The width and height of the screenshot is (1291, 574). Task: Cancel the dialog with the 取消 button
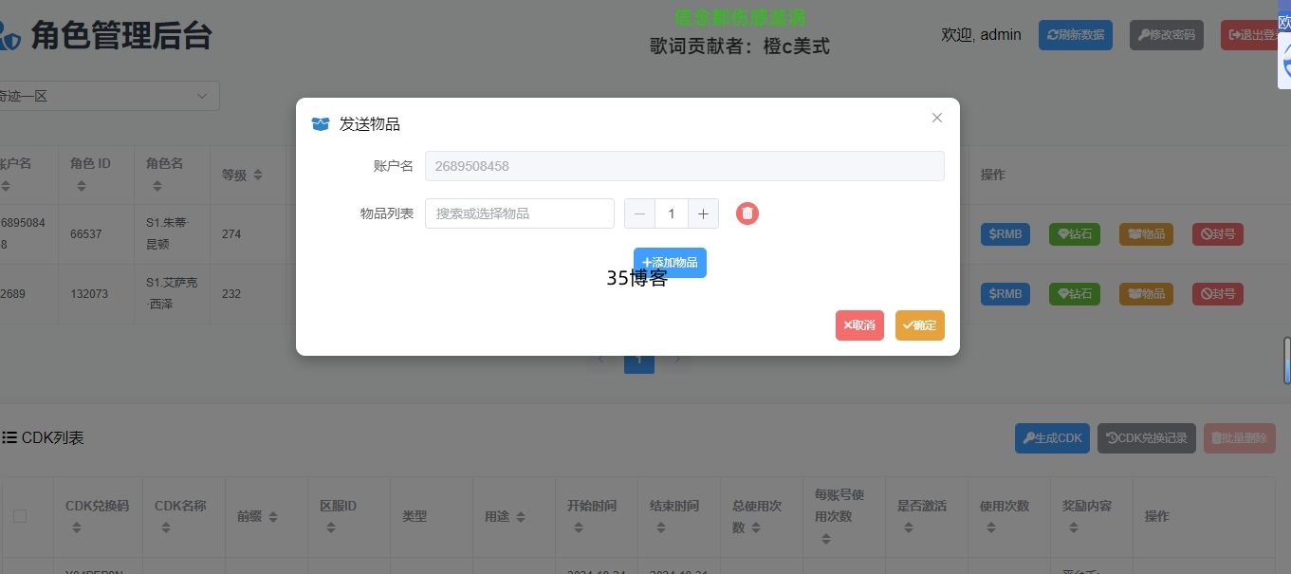pyautogui.click(x=858, y=324)
